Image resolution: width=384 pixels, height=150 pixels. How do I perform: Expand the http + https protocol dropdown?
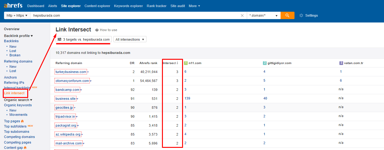click(x=17, y=15)
